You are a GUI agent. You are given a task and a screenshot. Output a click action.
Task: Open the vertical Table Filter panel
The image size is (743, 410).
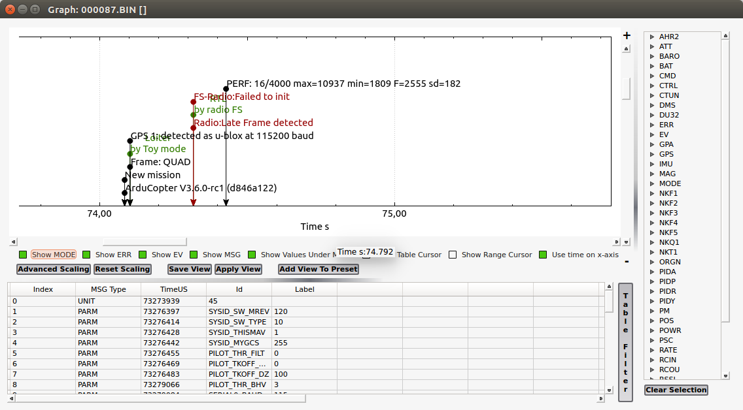(x=625, y=342)
